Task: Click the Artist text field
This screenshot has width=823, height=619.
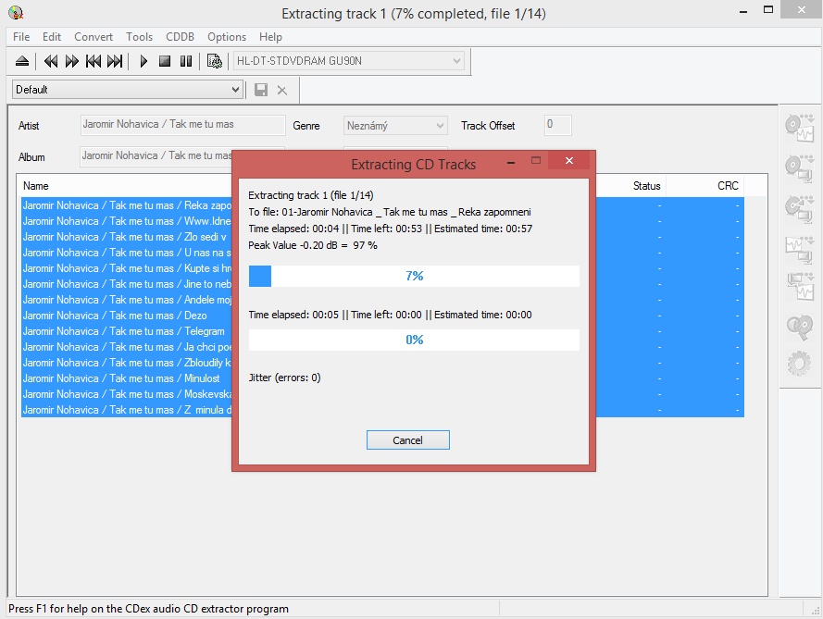Action: tap(182, 125)
